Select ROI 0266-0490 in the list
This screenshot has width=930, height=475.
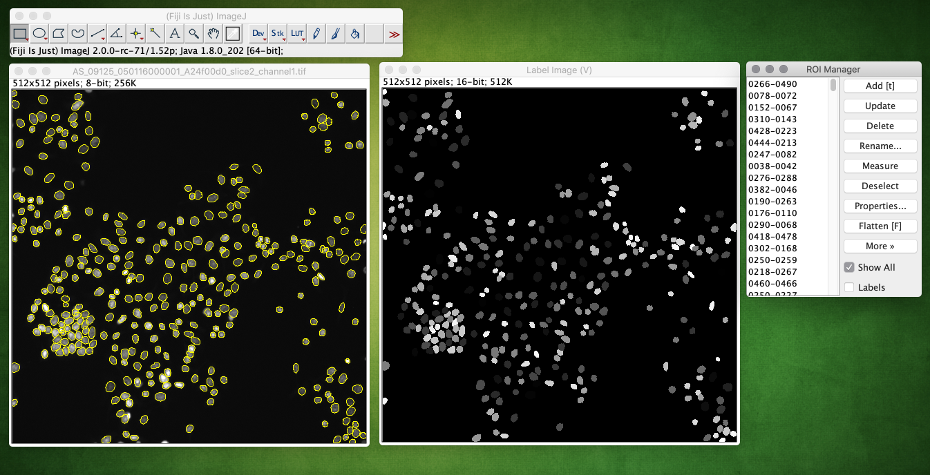pos(788,84)
